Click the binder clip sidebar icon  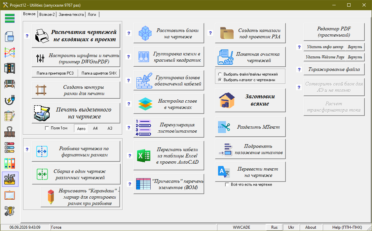[10, 131]
